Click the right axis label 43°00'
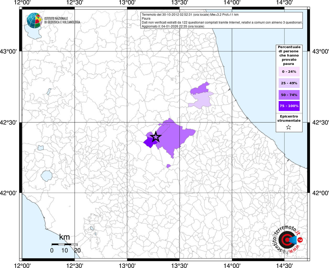 (x=320, y=51)
